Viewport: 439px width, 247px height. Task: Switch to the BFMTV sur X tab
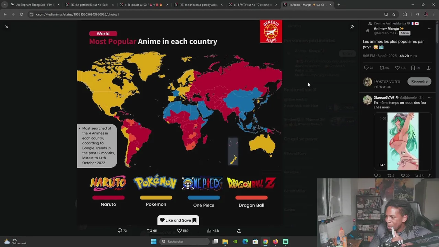[253, 4]
